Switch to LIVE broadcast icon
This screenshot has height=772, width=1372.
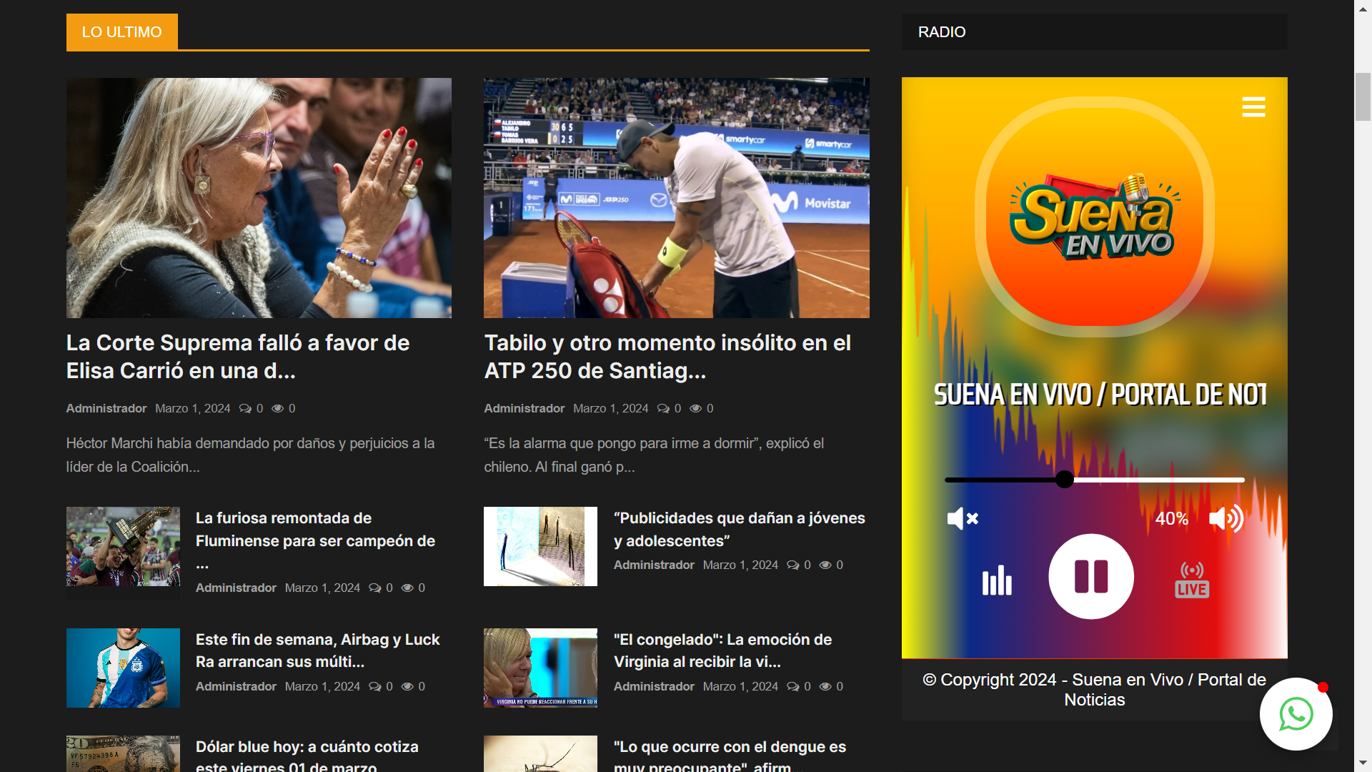pyautogui.click(x=1192, y=580)
